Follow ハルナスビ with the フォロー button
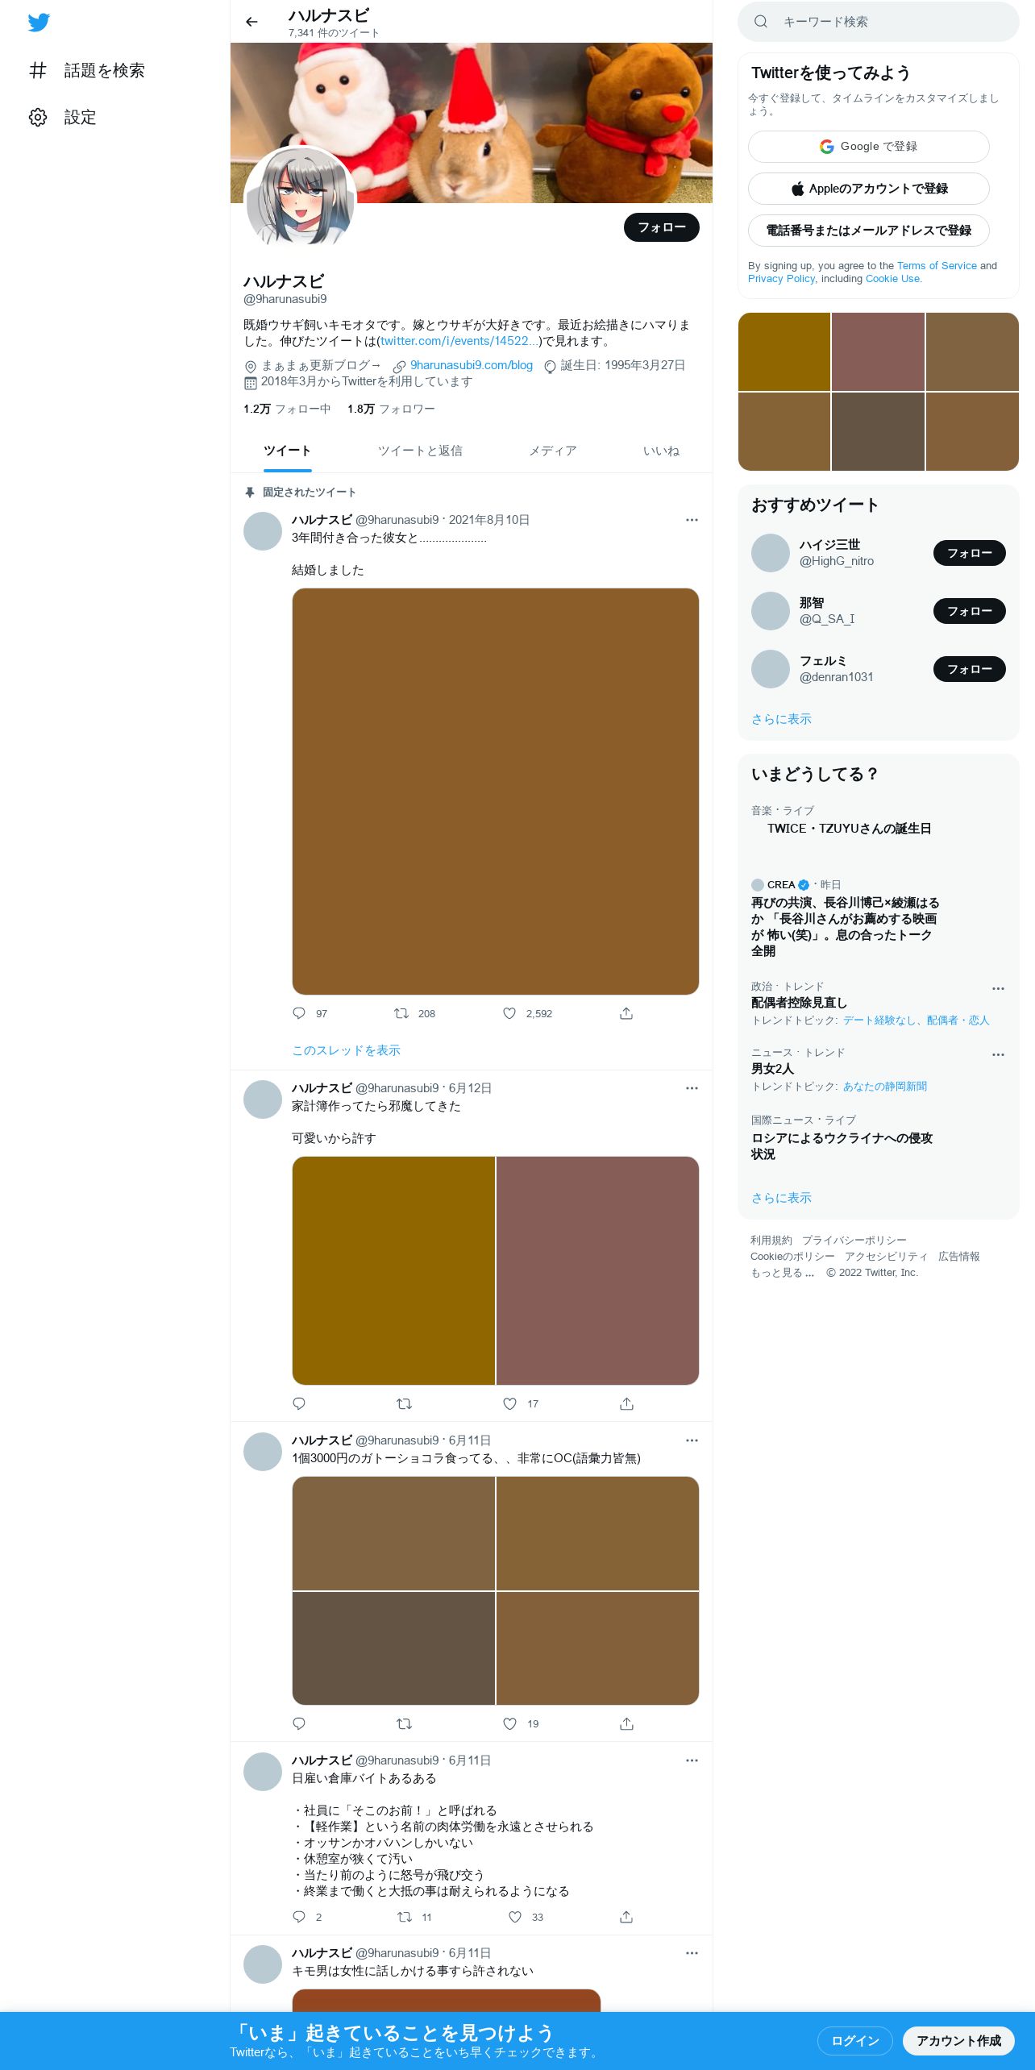 click(662, 227)
